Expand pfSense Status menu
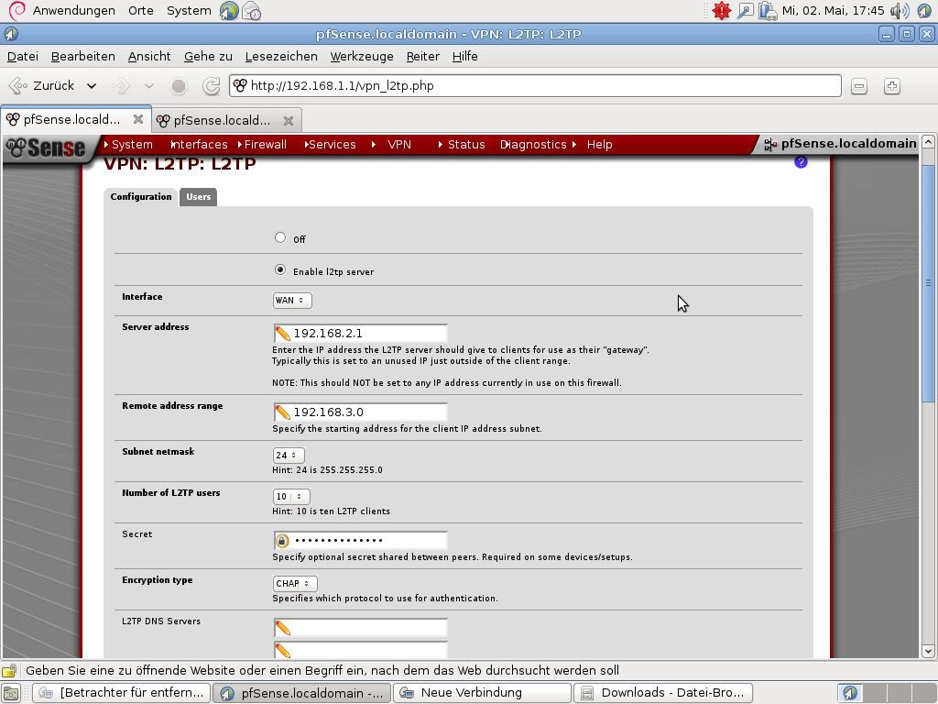This screenshot has width=938, height=704. (462, 144)
